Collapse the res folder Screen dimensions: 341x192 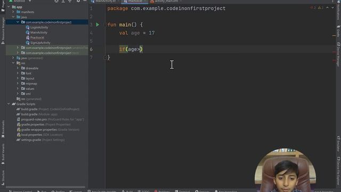click(13, 63)
